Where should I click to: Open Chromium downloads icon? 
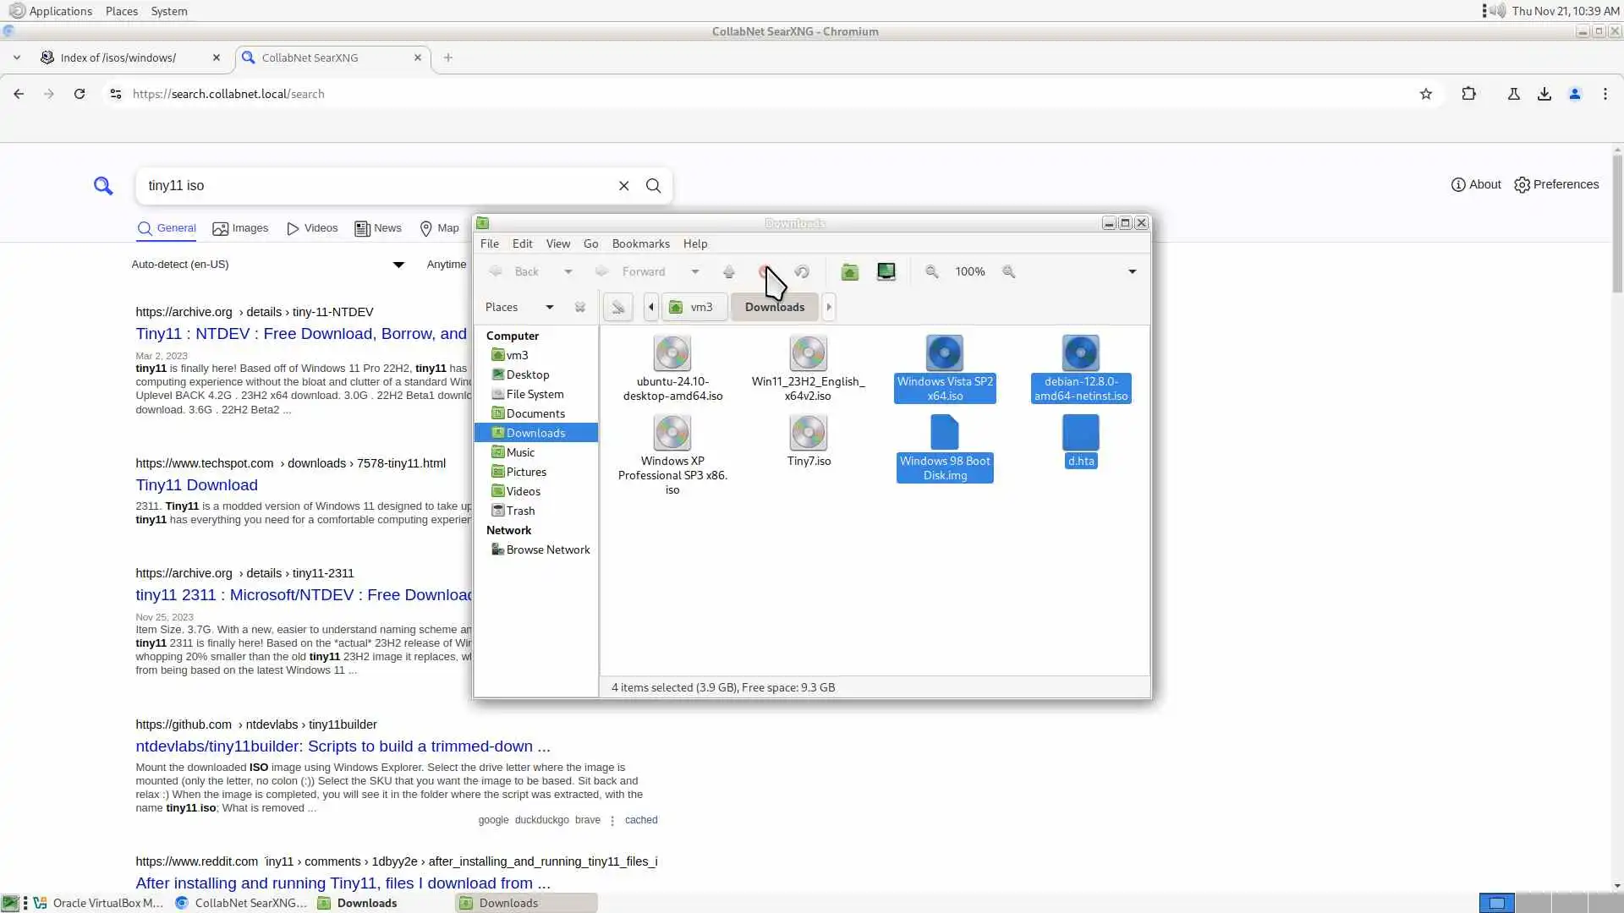[x=1544, y=94]
